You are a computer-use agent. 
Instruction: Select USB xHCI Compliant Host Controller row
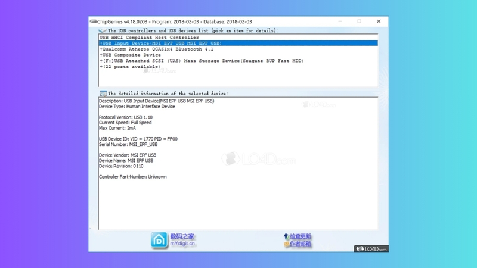click(x=238, y=38)
